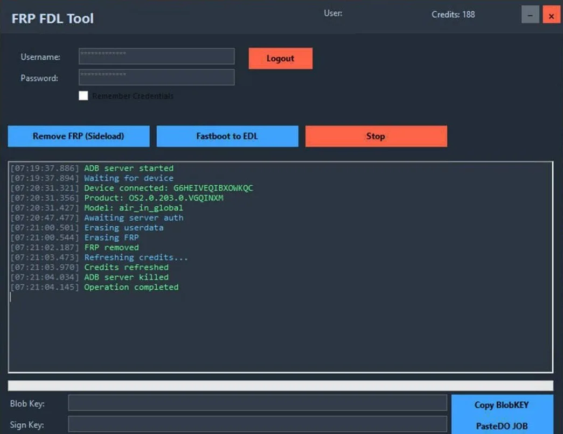Click Copy BlobKEY button
The height and width of the screenshot is (434, 563).
[x=502, y=405]
